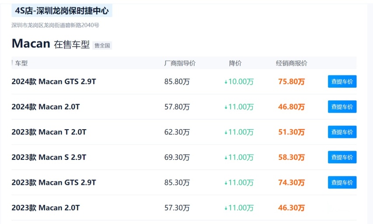Click 查提车价 for 2024款 Macan GTS 2.9T

[342, 81]
